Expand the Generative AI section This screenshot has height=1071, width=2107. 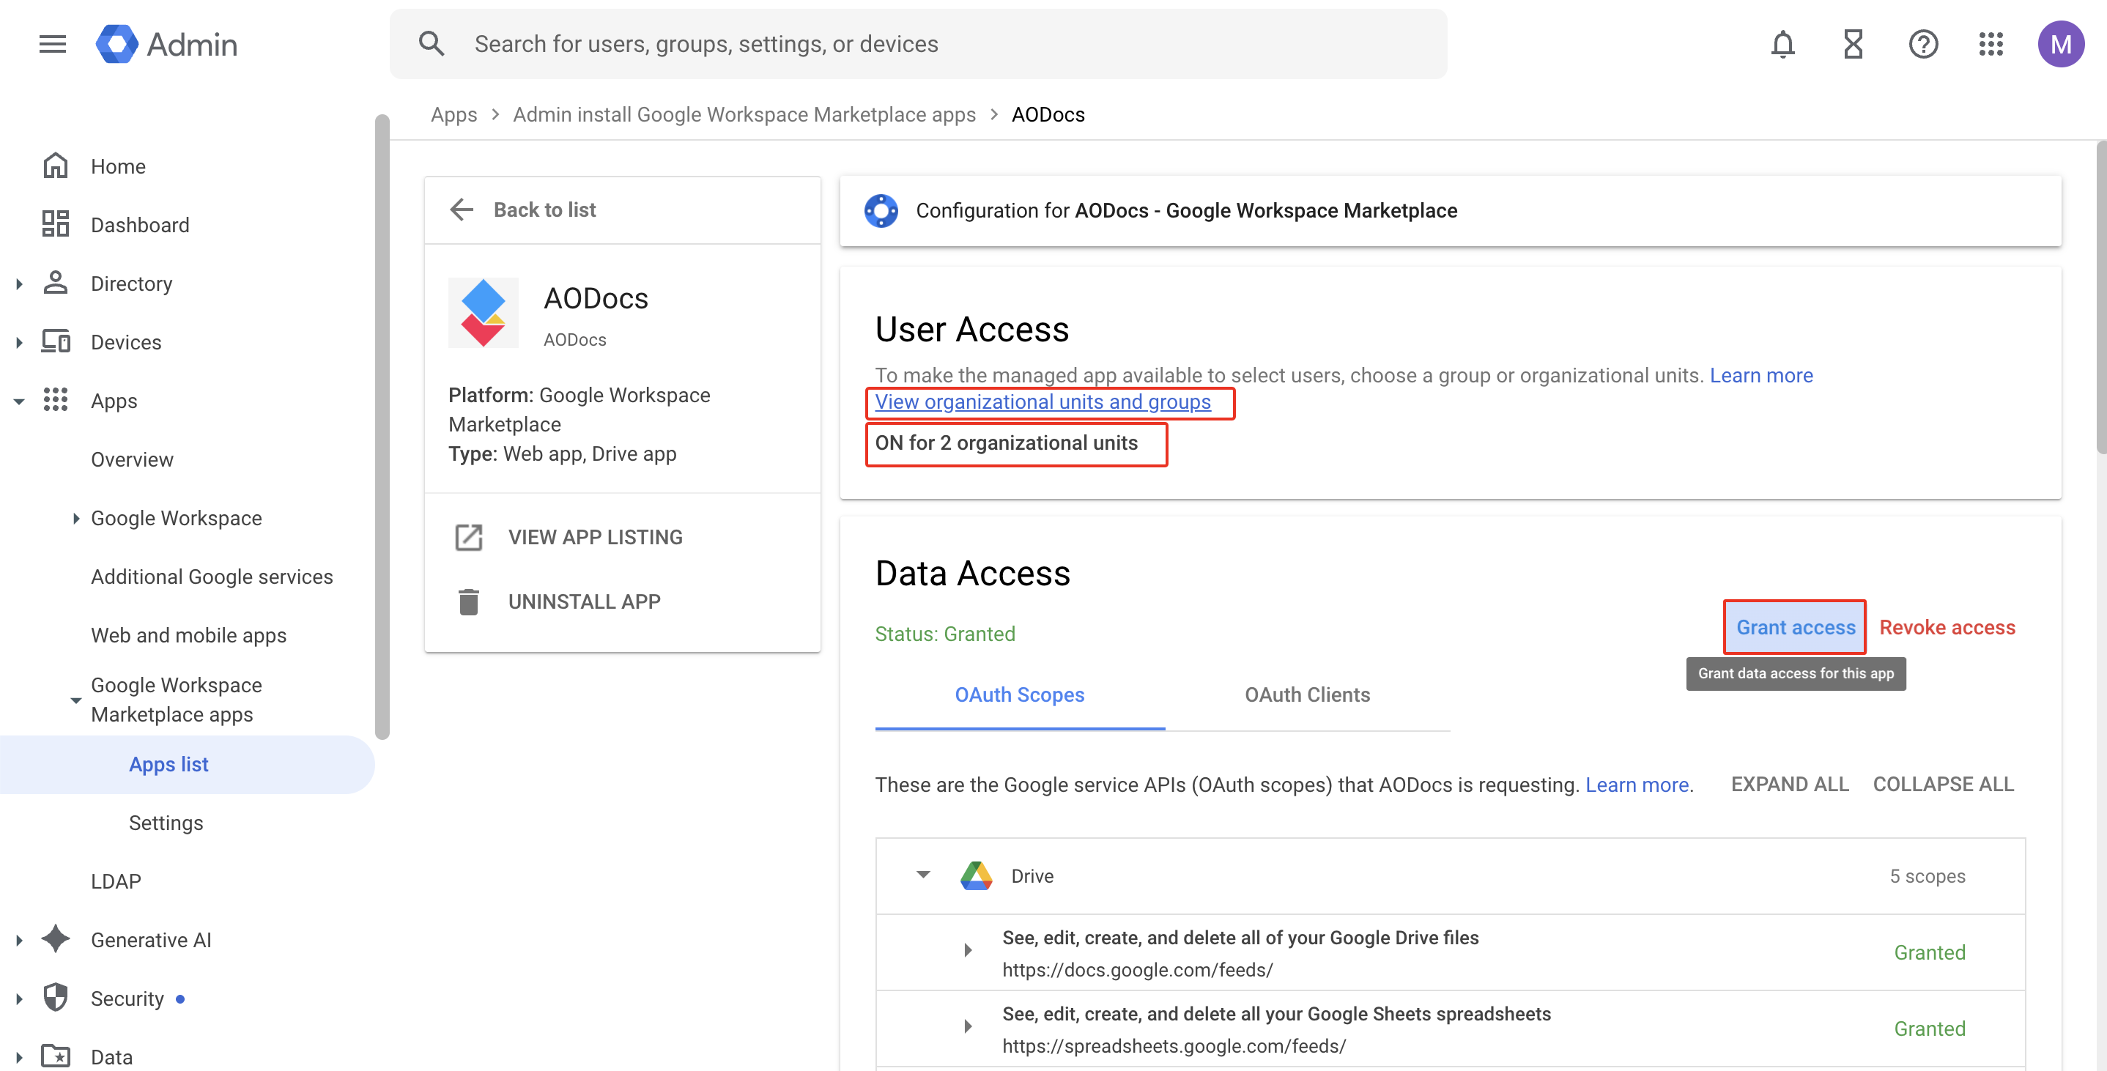(20, 940)
